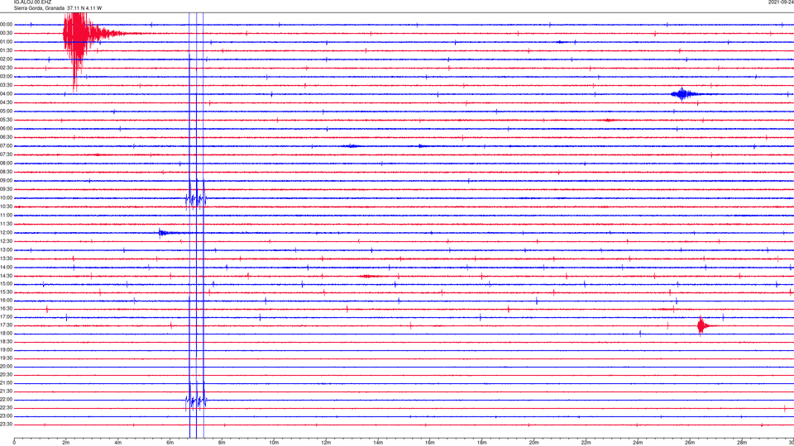Click the 18m tick label on the axis

point(482,443)
